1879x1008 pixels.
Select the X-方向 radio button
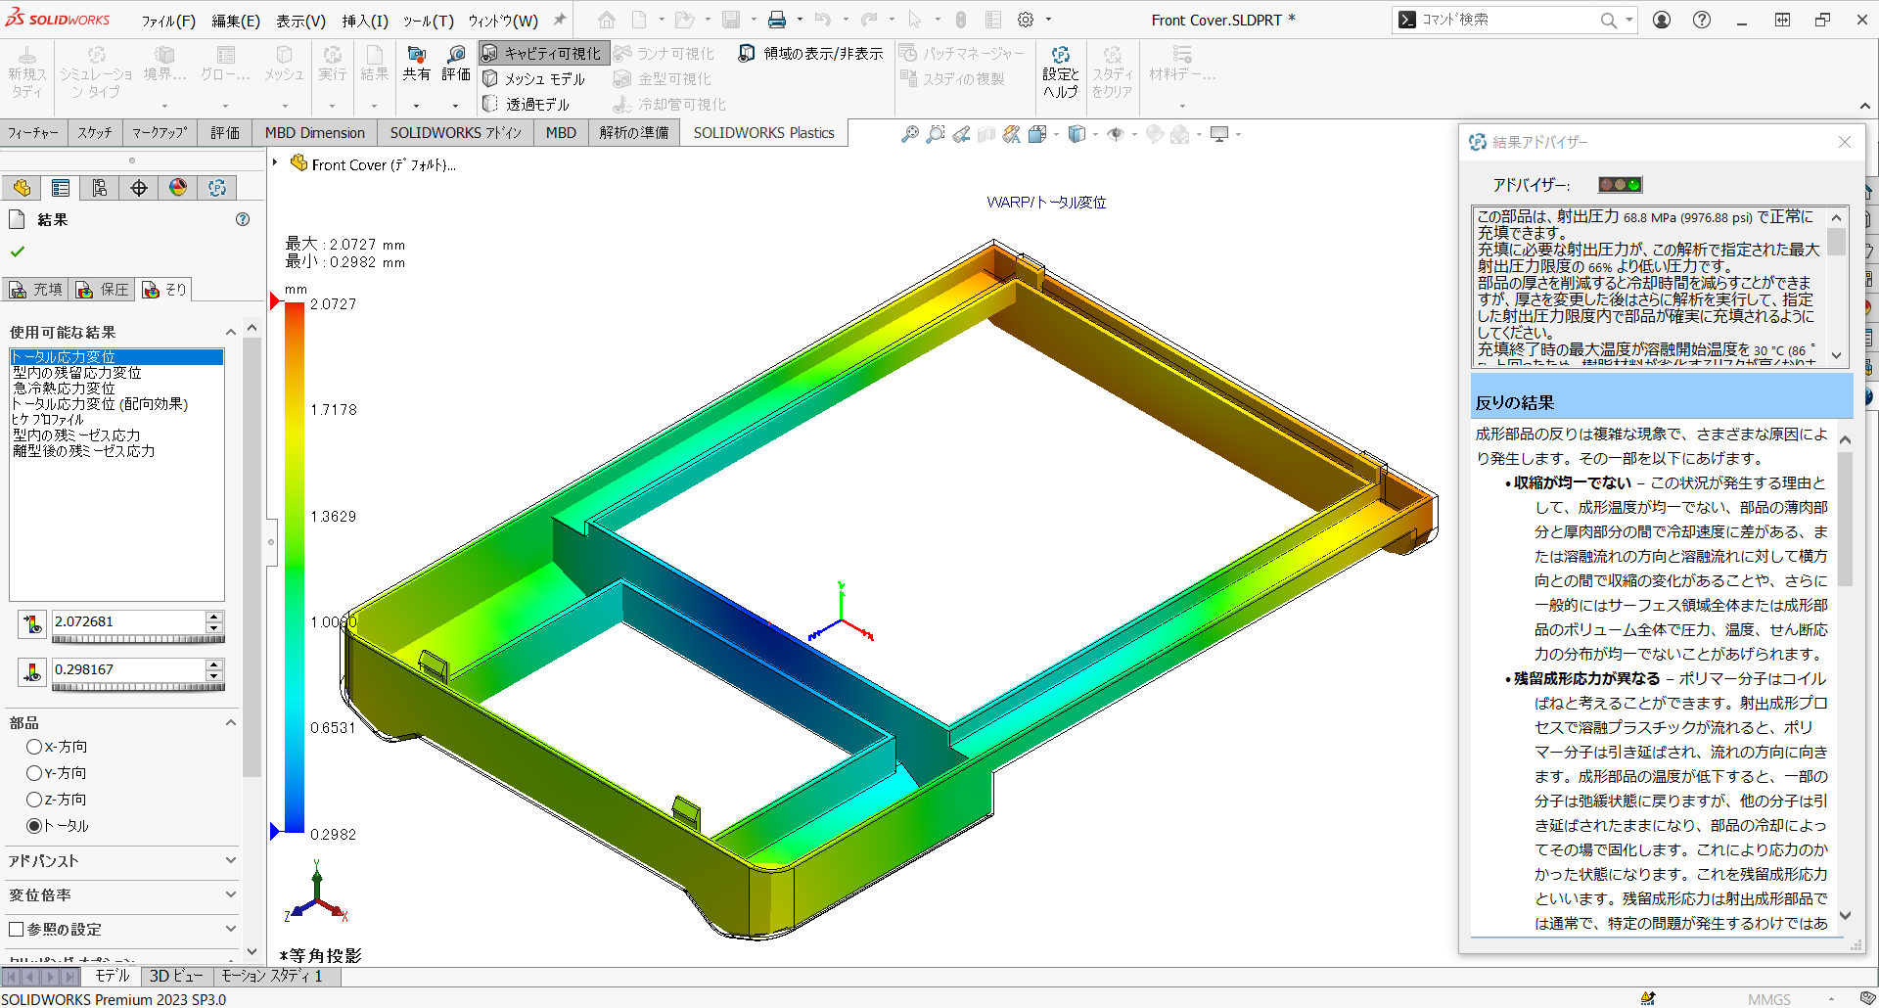[34, 747]
